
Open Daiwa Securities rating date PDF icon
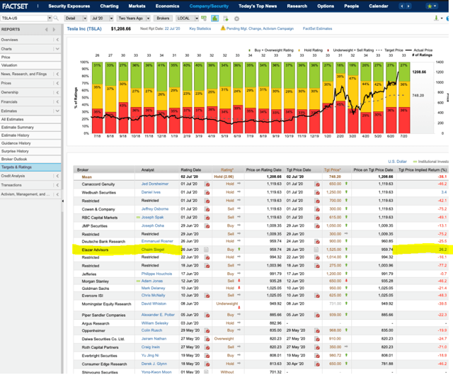[207, 339]
